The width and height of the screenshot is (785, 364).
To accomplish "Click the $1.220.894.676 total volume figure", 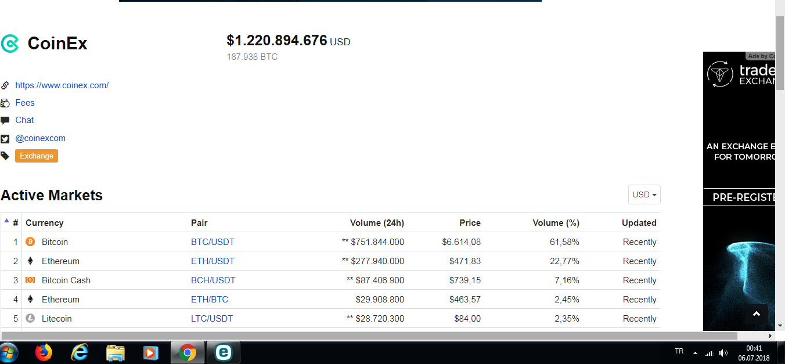I will click(x=277, y=41).
